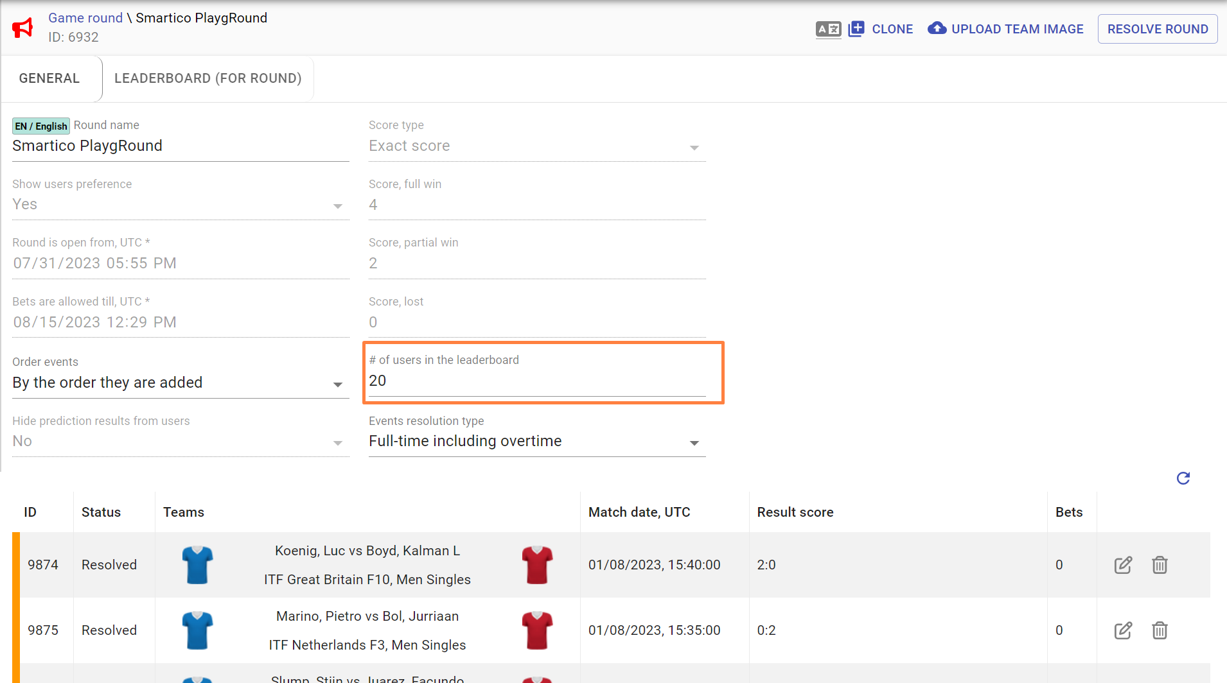Click the red megaphone icon
The width and height of the screenshot is (1227, 683).
pyautogui.click(x=22, y=28)
